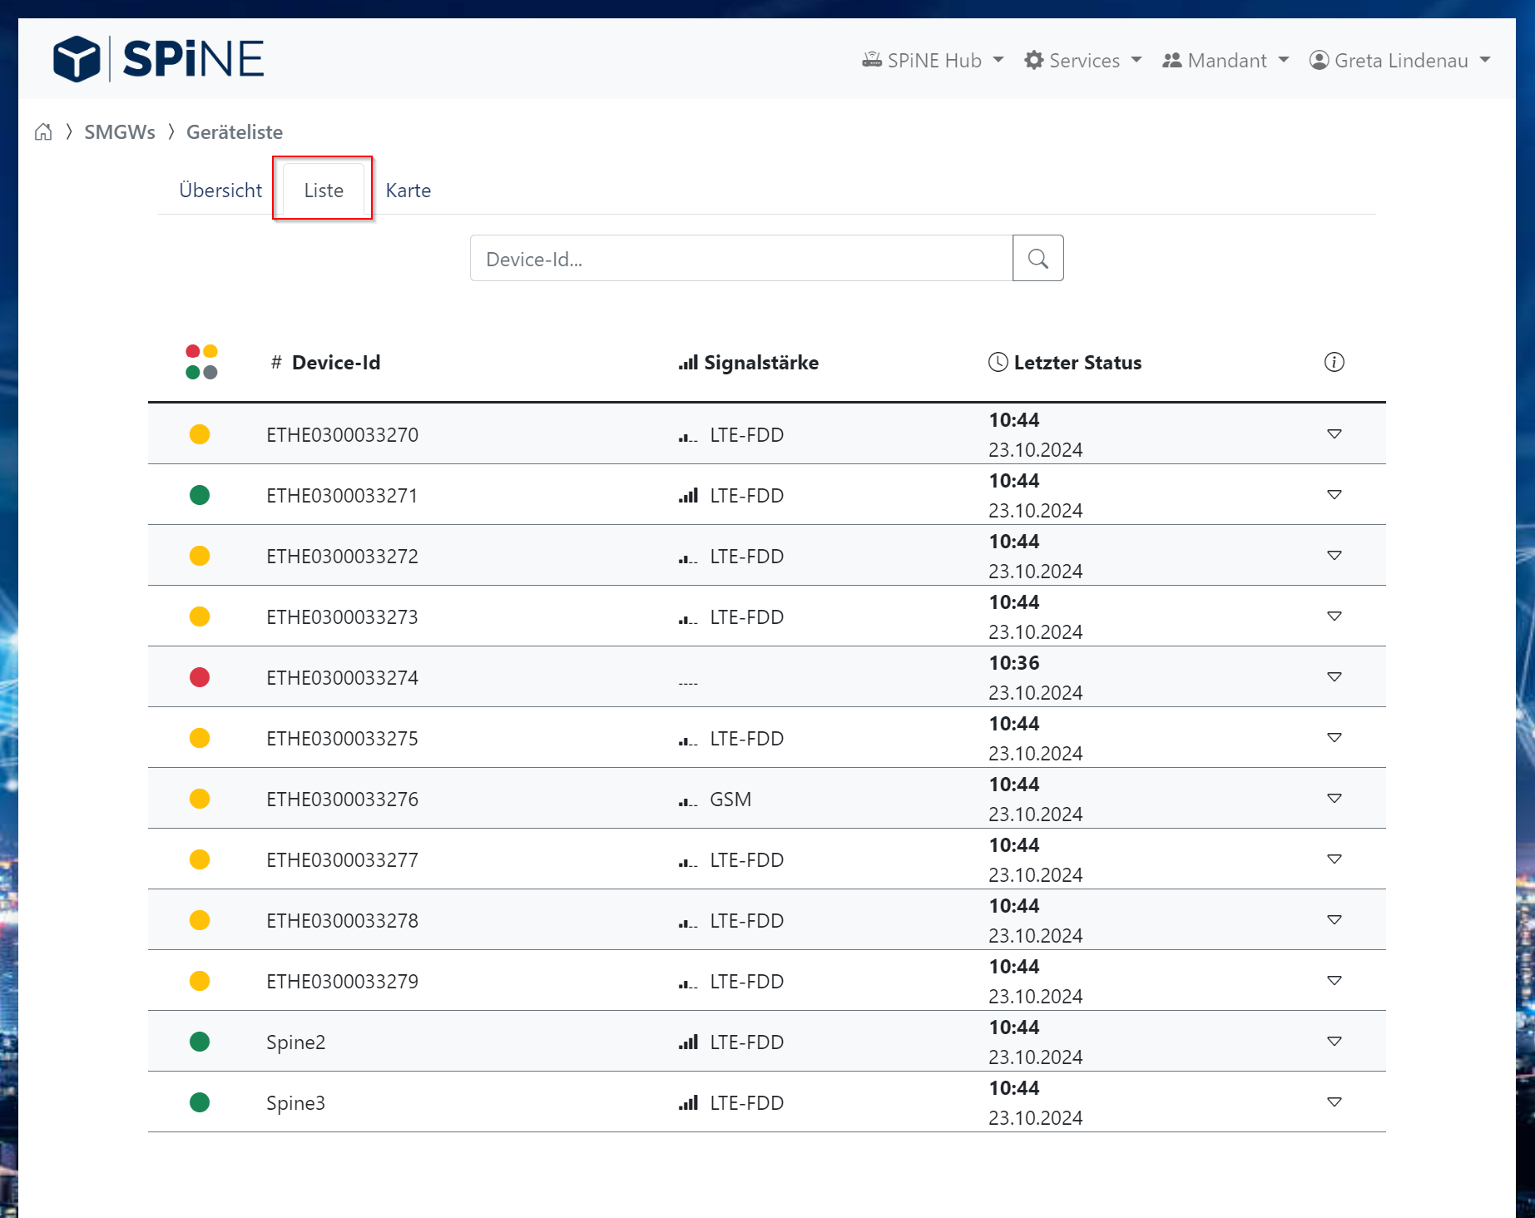Expand details for Spine2 row
Viewport: 1535px width, 1218px height.
1334,1042
